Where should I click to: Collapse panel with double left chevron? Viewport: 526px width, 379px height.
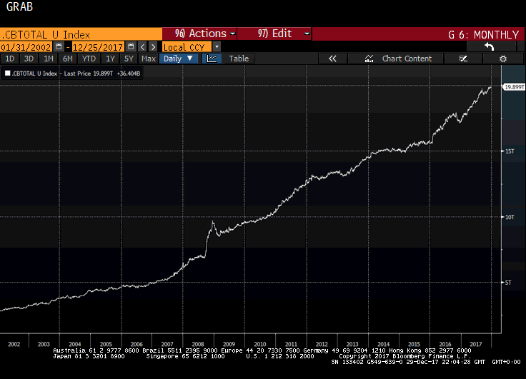point(332,59)
